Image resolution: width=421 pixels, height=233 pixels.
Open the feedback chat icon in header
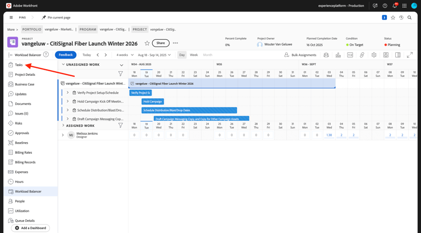coord(375,6)
